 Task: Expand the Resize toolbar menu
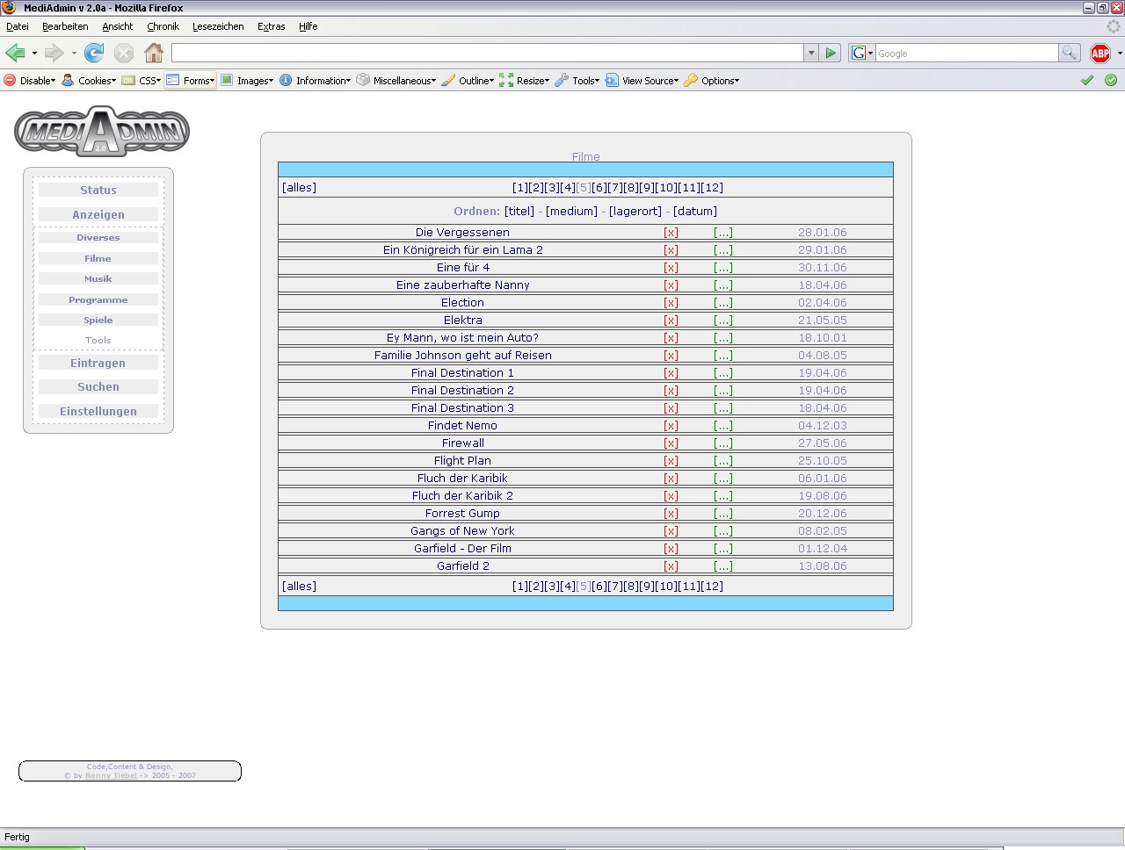(532, 81)
